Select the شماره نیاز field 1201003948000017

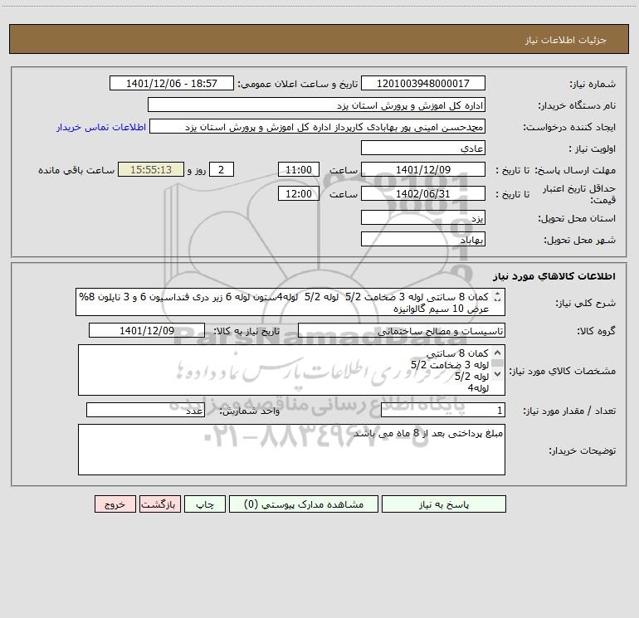click(423, 83)
